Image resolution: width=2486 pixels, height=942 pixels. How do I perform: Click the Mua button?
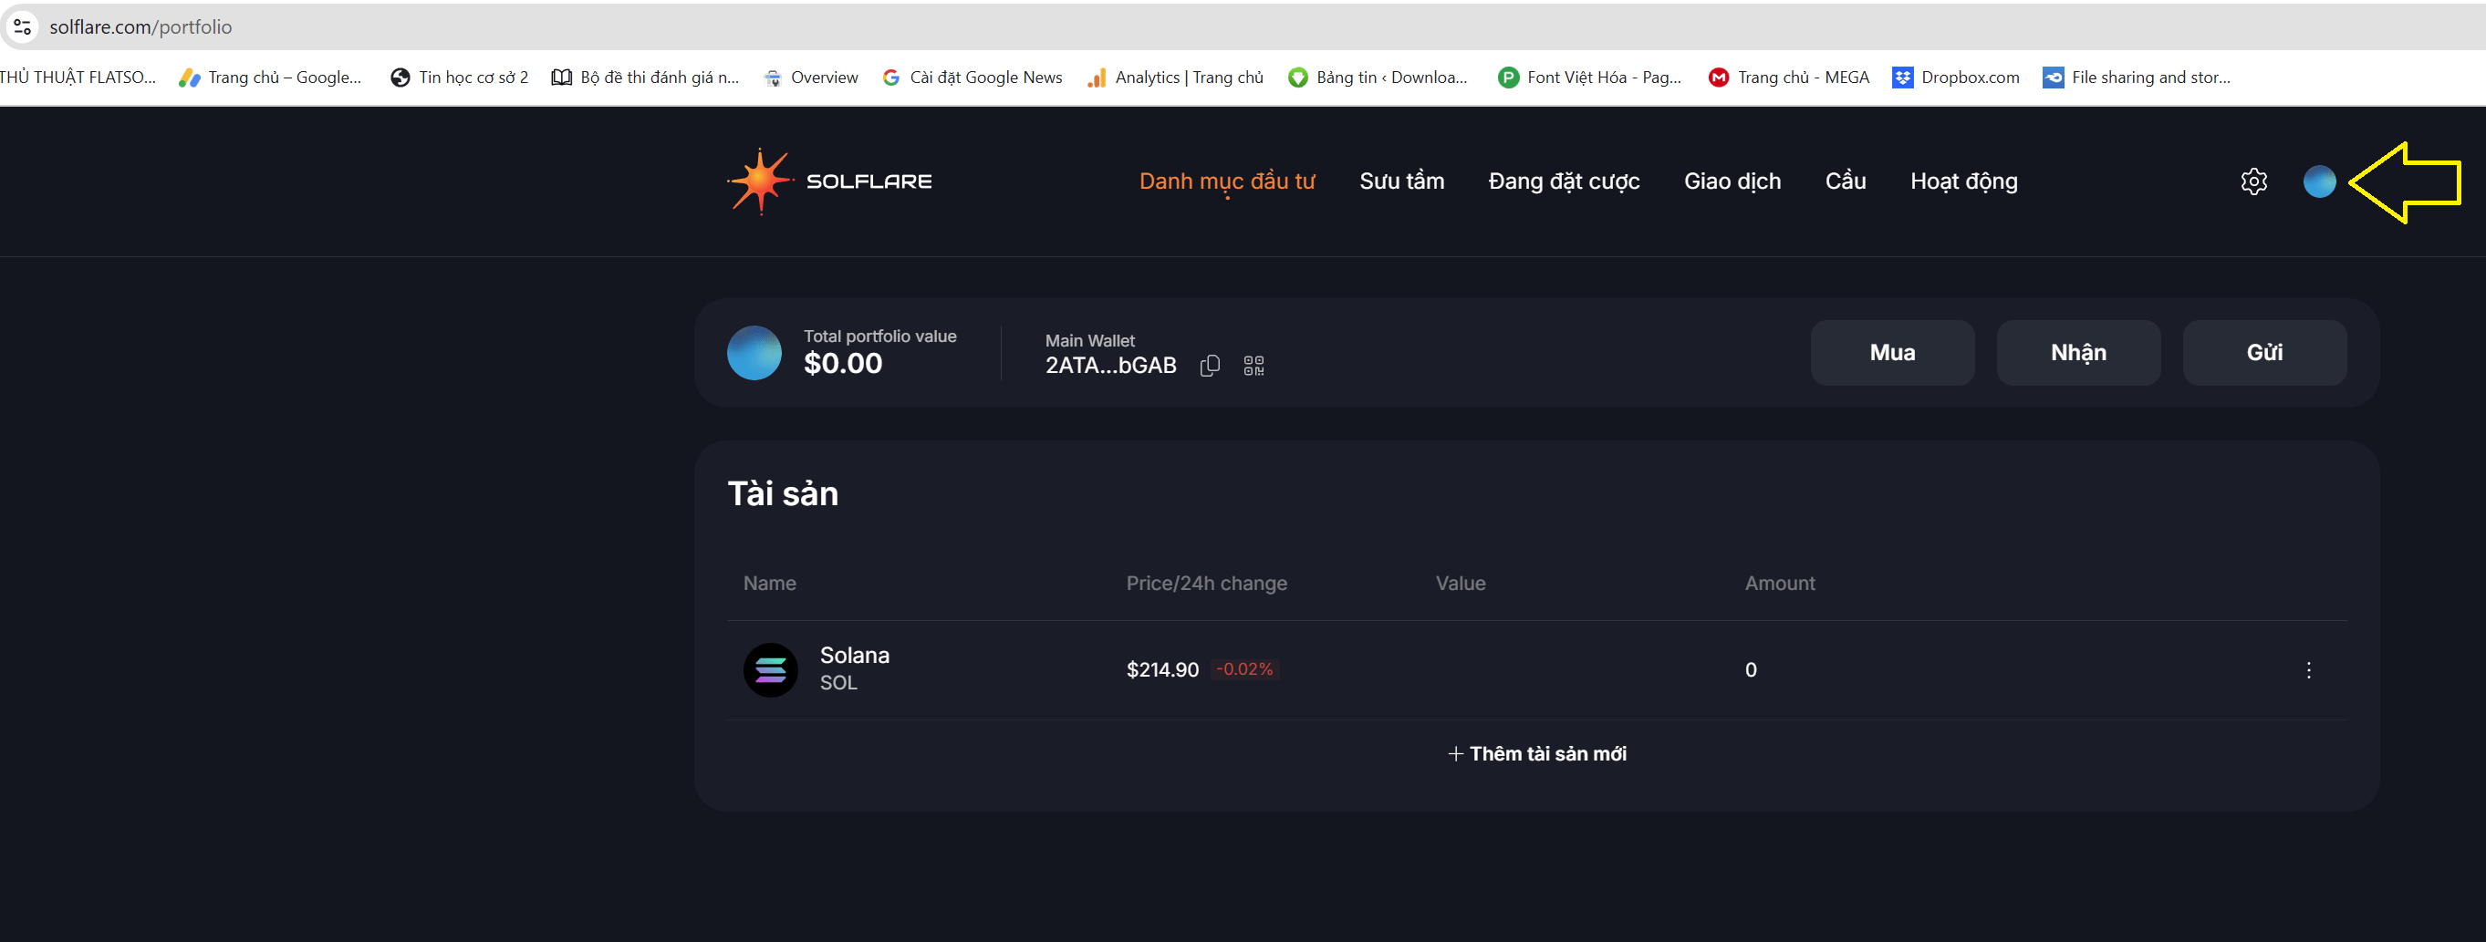[x=1892, y=353]
